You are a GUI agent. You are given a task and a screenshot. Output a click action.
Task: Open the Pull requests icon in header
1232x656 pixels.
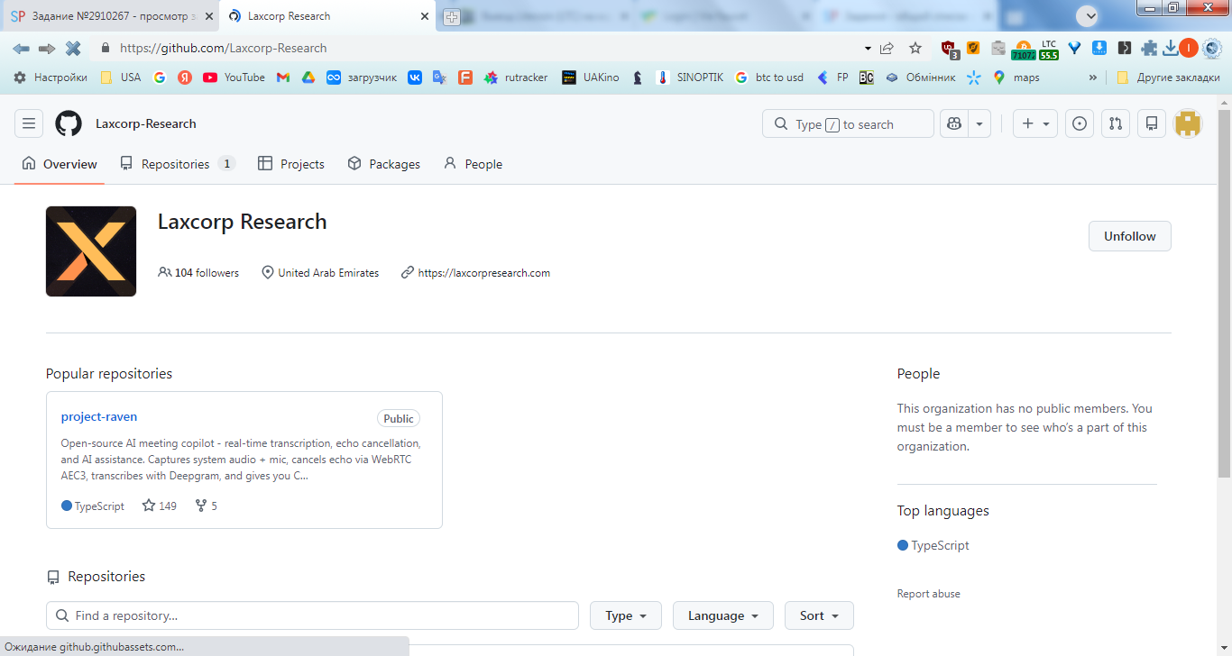pos(1116,123)
